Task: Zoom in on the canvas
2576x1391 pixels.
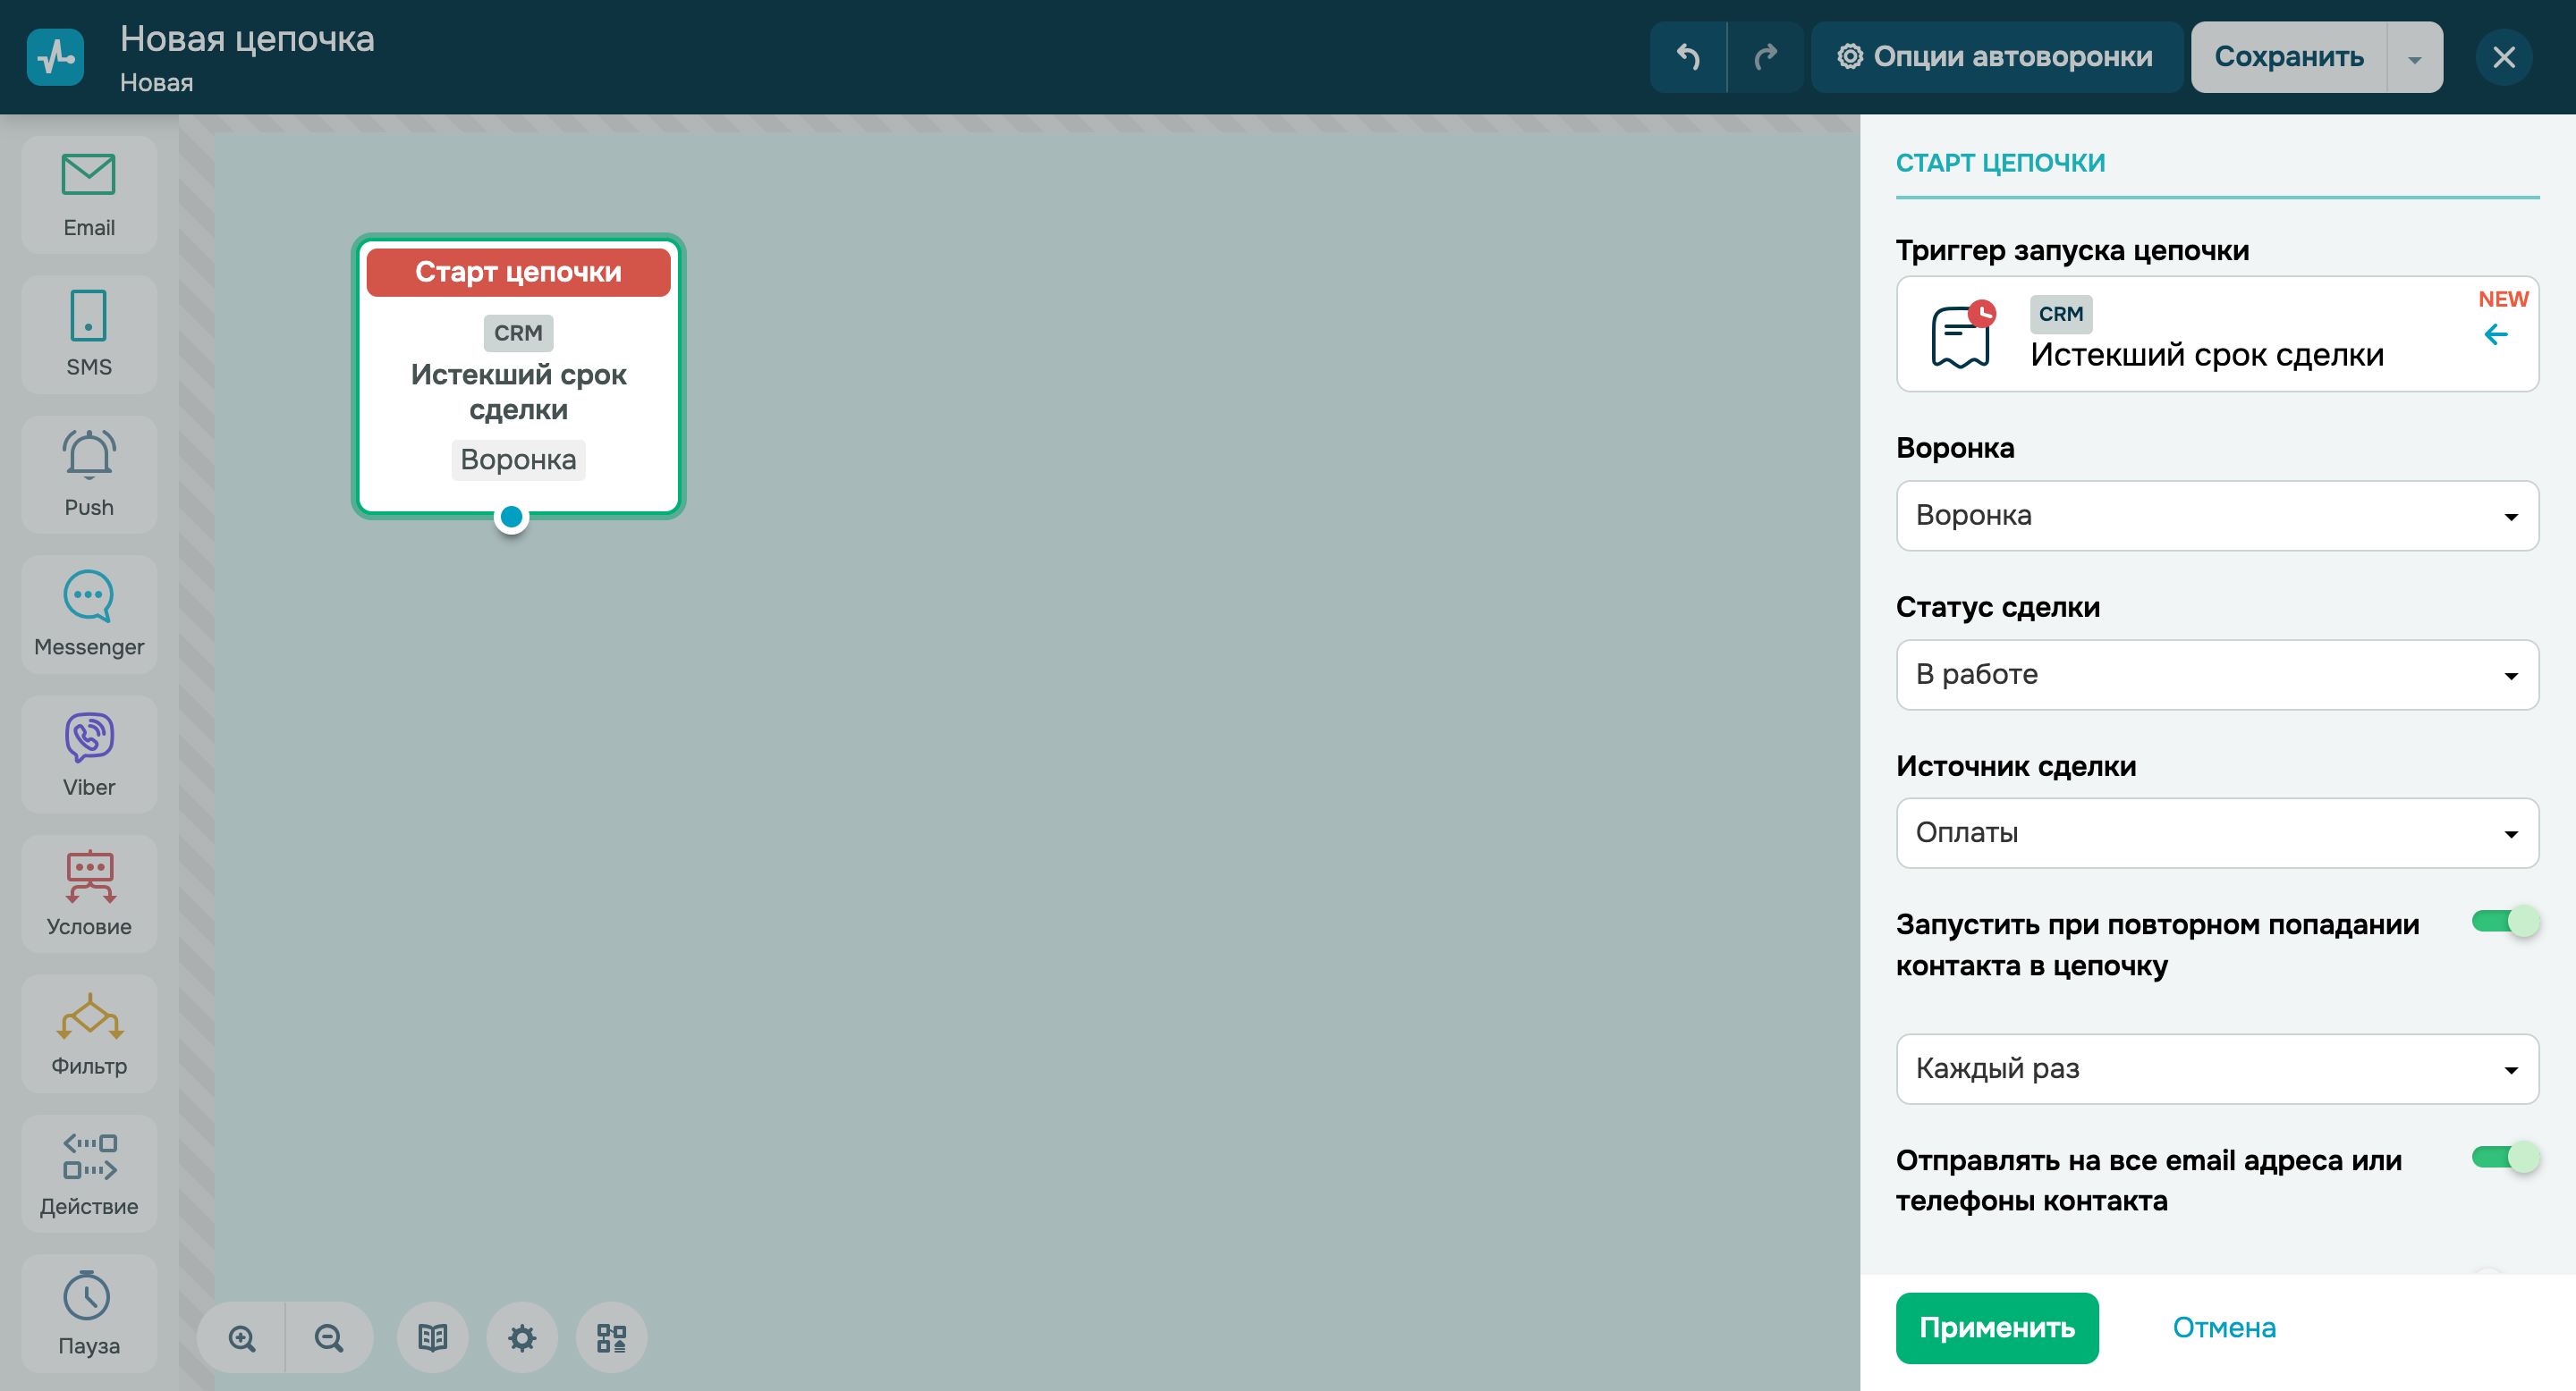Action: [x=240, y=1337]
